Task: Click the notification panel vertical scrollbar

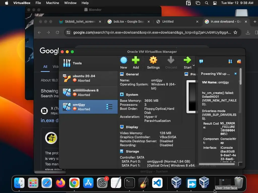Action: pos(240,77)
